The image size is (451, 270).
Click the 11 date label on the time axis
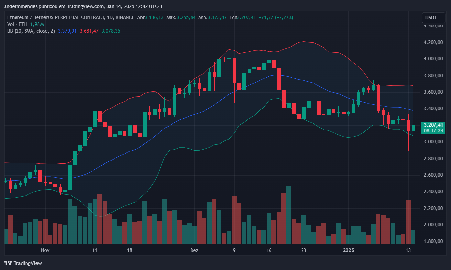coord(95,250)
